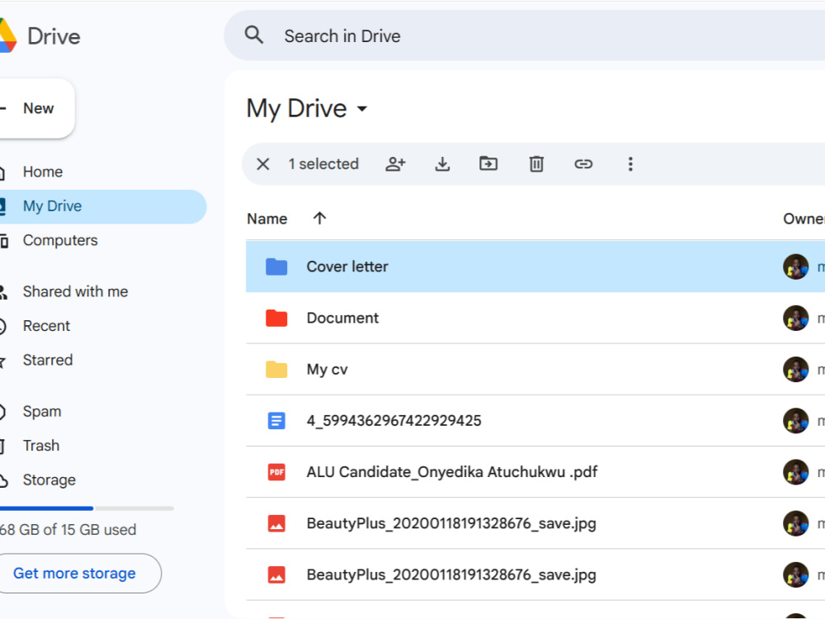The width and height of the screenshot is (825, 619).
Task: Open Shared with me in the sidebar
Action: click(x=75, y=291)
